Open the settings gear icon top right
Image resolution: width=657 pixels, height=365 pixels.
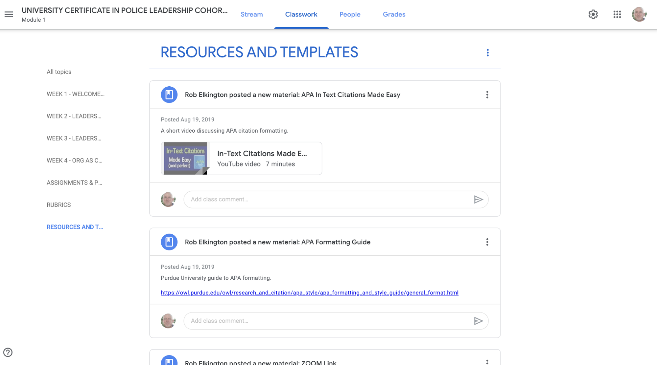tap(593, 14)
